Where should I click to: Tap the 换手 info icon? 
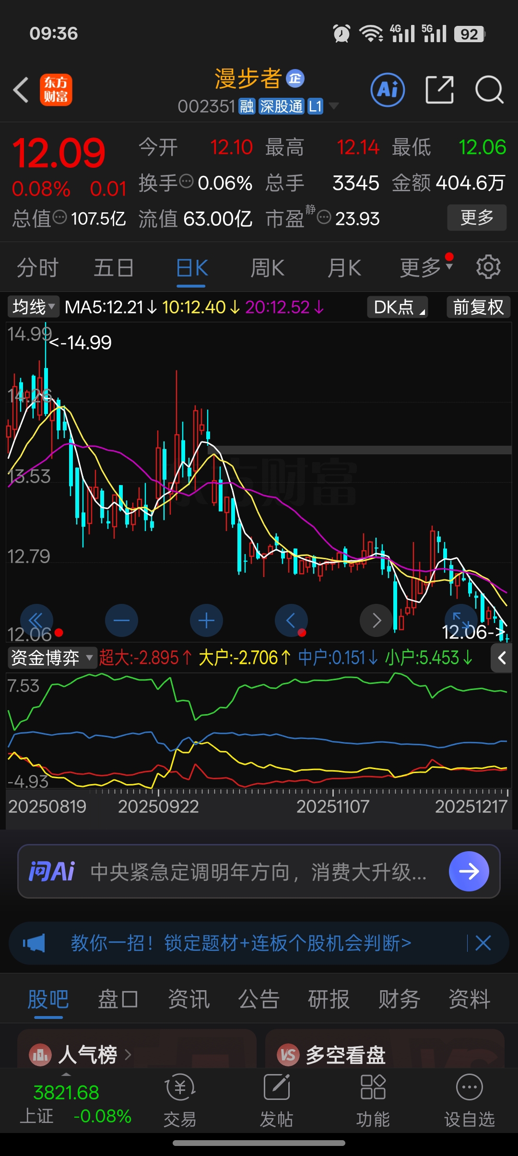[187, 181]
